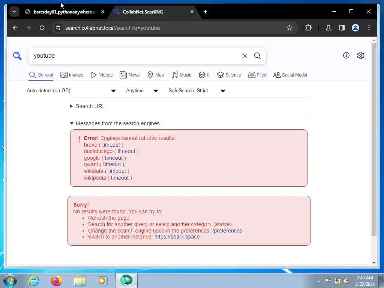Open the About info icon
The width and height of the screenshot is (384, 288).
pyautogui.click(x=346, y=55)
